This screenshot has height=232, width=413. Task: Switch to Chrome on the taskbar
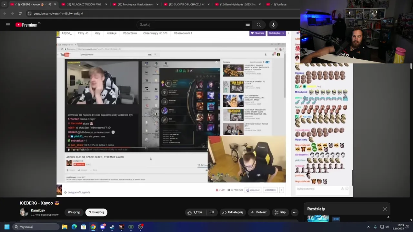pyautogui.click(x=93, y=227)
